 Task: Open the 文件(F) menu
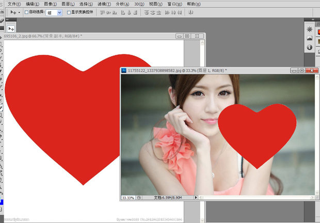pos(14,4)
